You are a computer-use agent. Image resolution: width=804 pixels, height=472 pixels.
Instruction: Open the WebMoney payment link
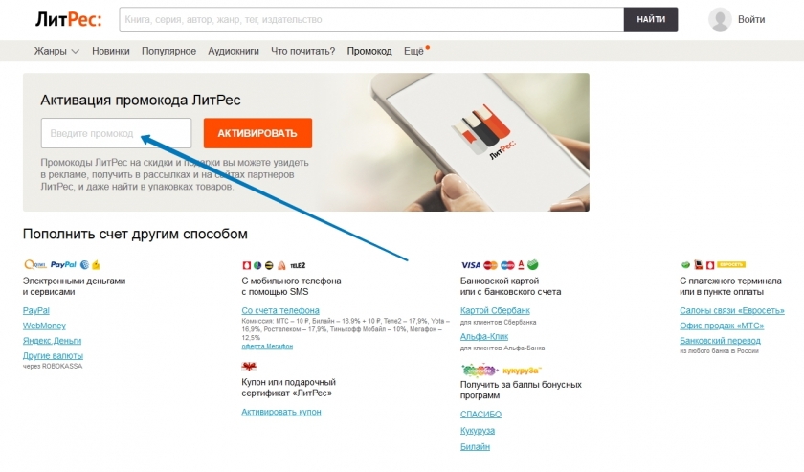(x=44, y=326)
